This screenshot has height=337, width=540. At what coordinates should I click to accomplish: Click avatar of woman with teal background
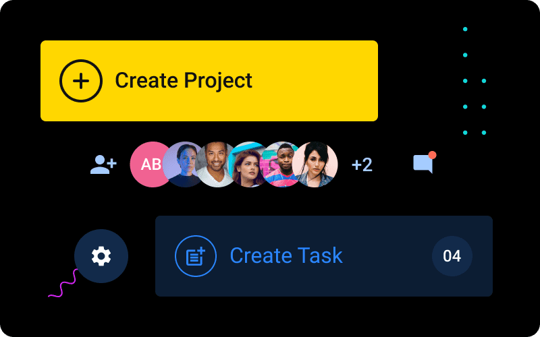click(x=248, y=164)
